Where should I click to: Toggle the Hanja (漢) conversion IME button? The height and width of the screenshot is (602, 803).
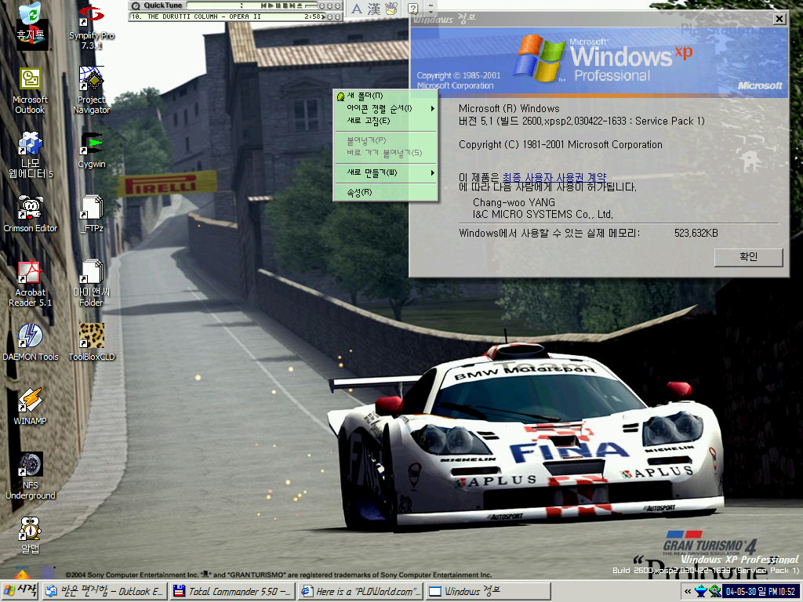coord(373,9)
